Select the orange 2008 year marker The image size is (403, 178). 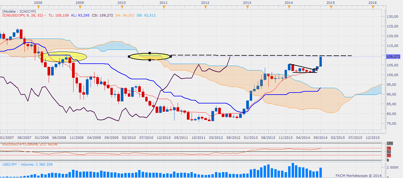tap(38, 7)
